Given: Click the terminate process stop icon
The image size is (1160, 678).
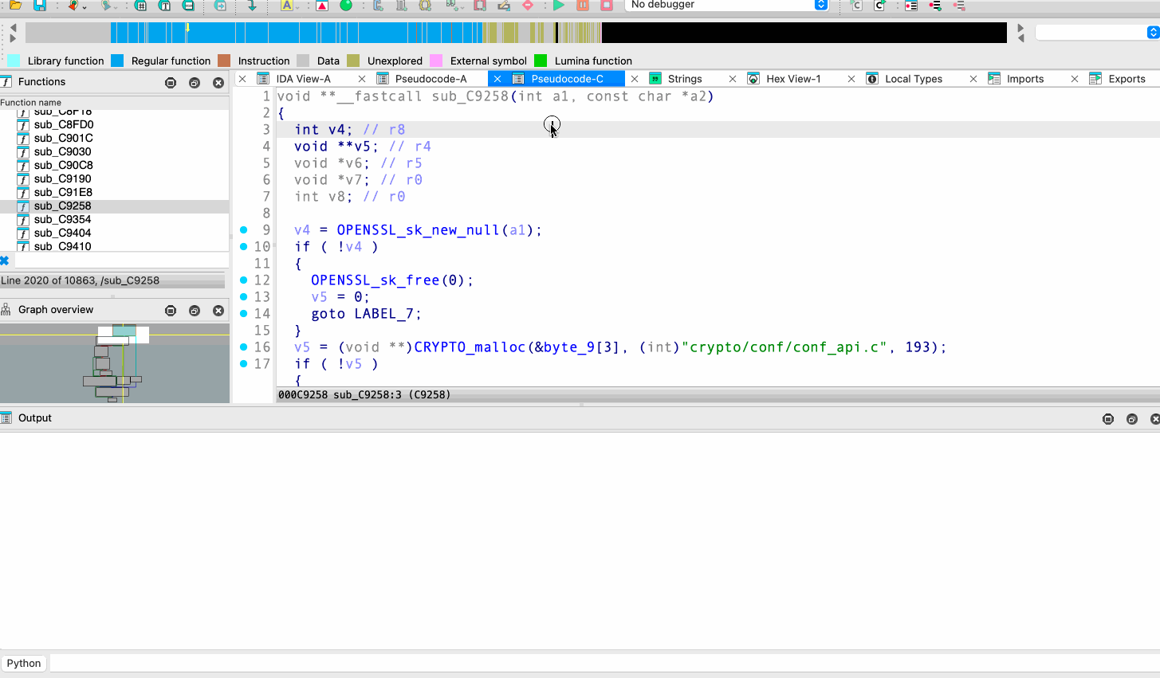Looking at the screenshot, I should tap(607, 5).
